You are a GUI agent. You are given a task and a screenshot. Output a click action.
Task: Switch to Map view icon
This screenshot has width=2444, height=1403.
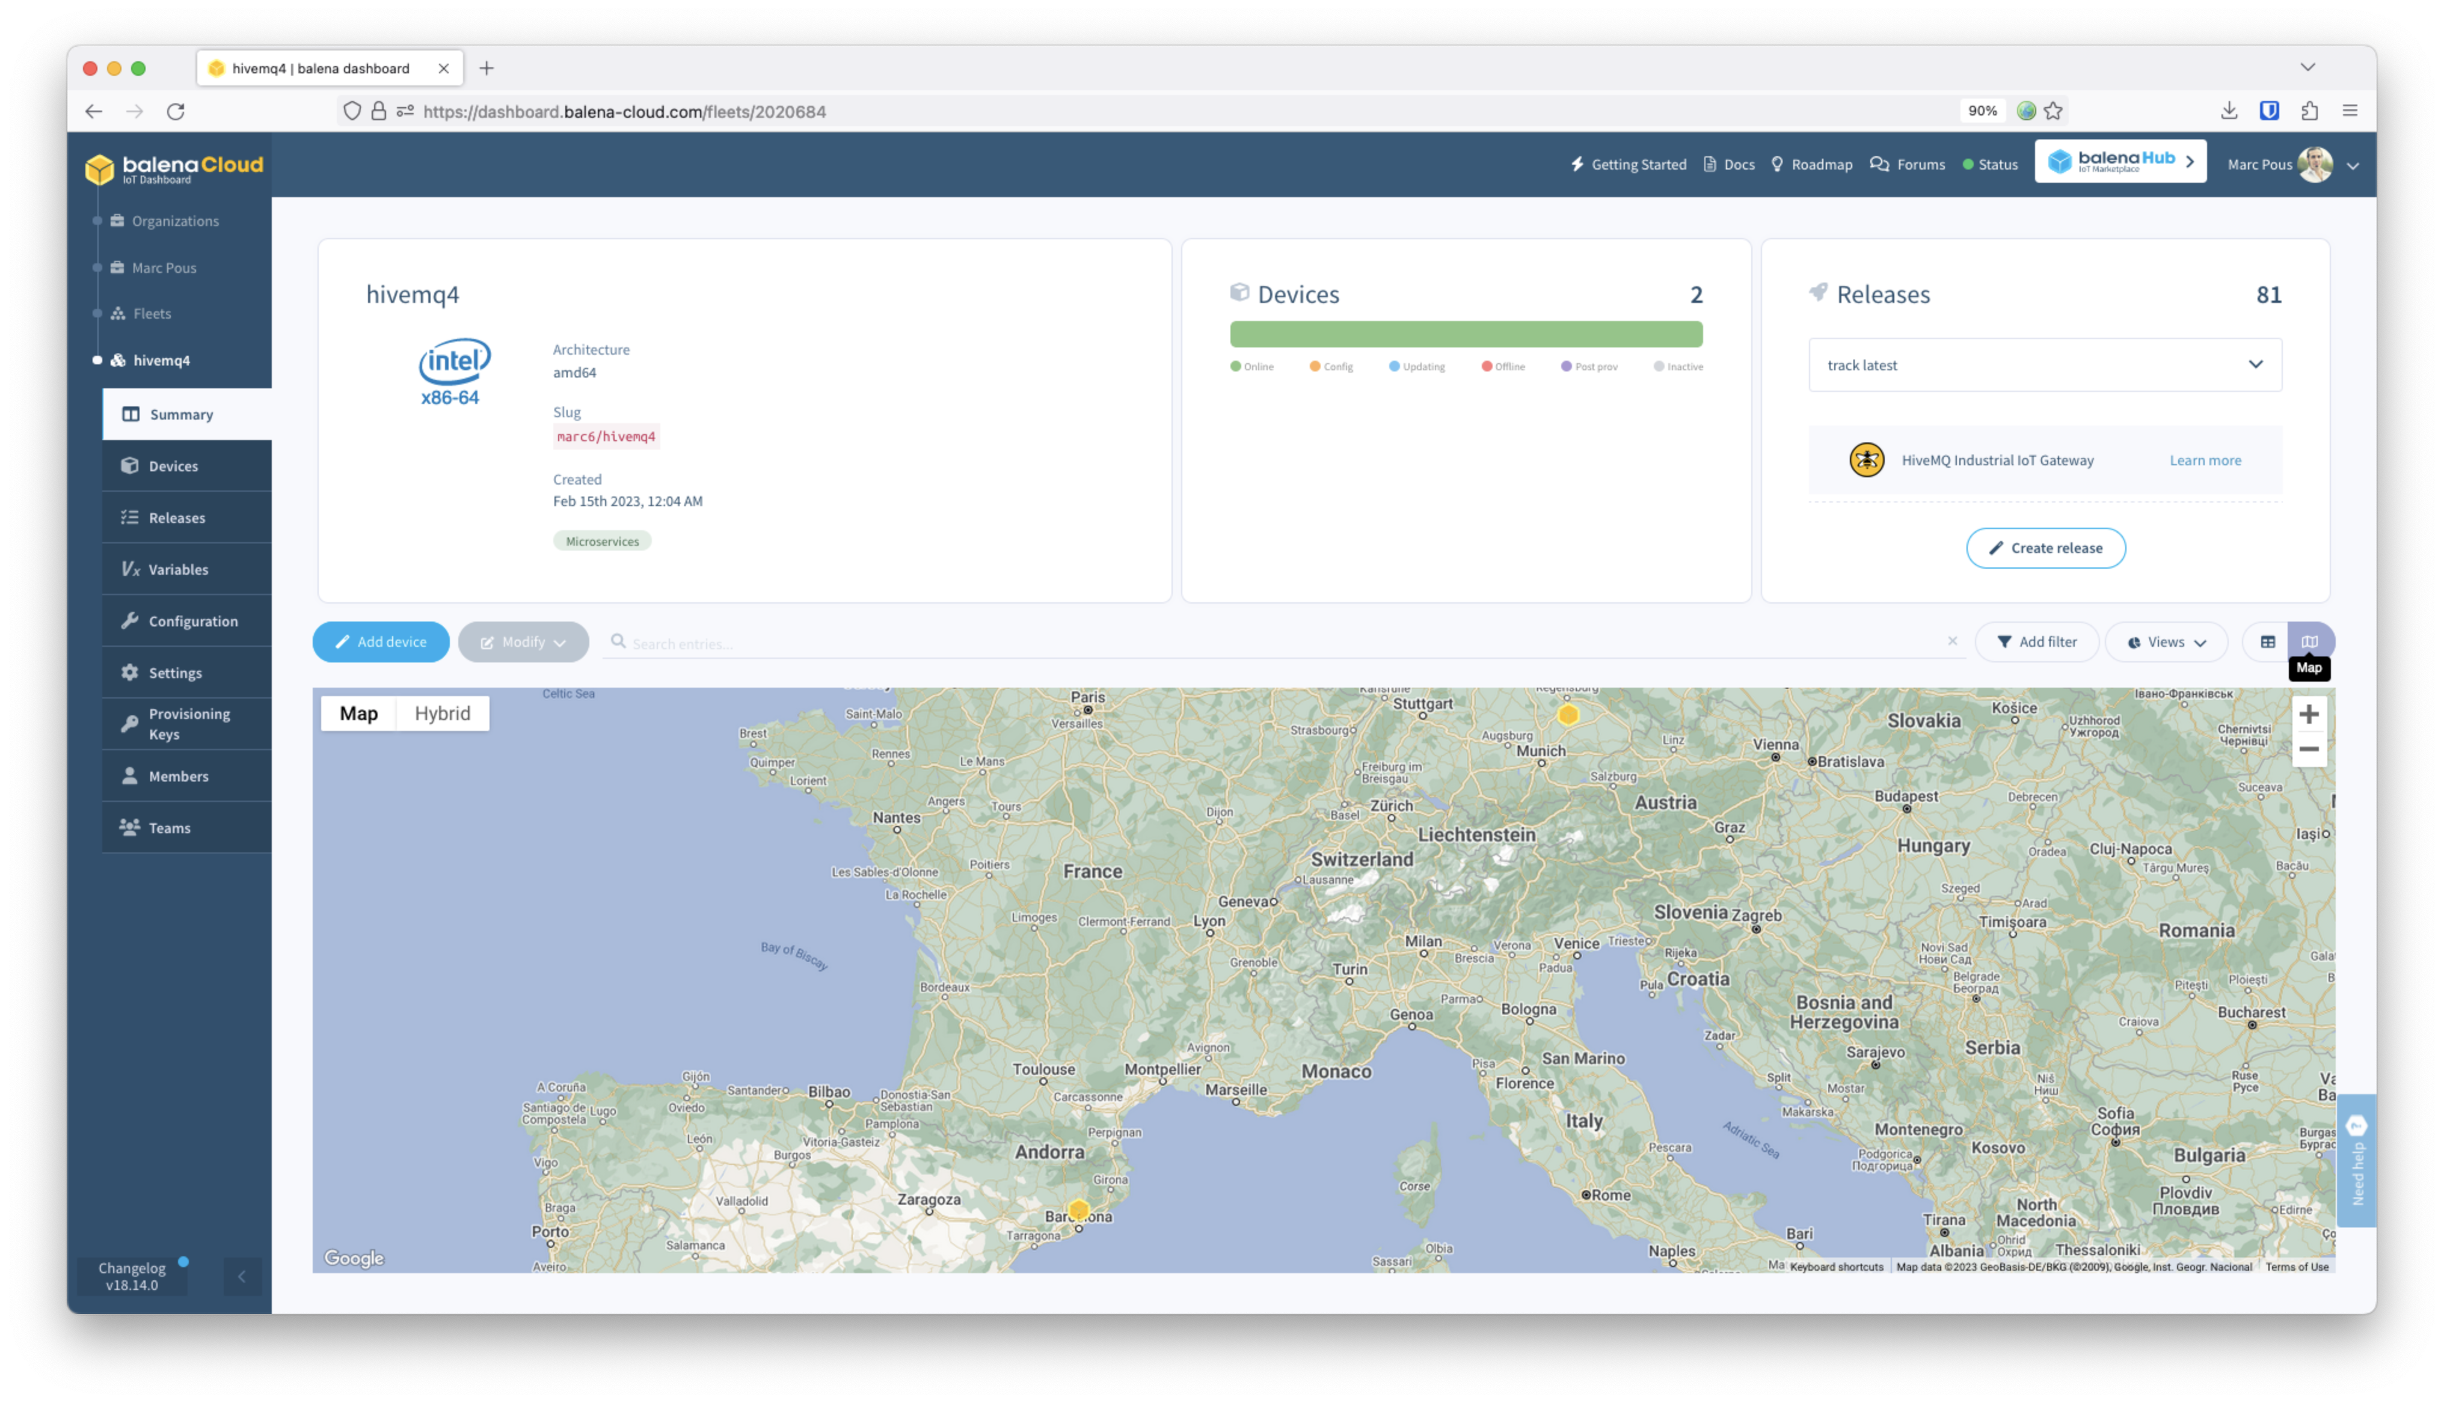2310,642
